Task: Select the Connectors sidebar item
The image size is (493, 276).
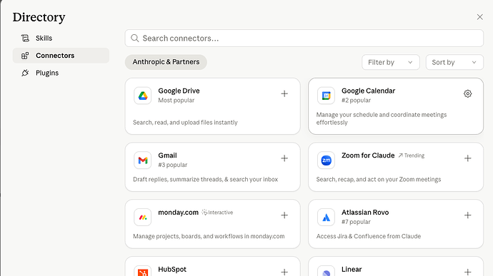Action: click(61, 56)
